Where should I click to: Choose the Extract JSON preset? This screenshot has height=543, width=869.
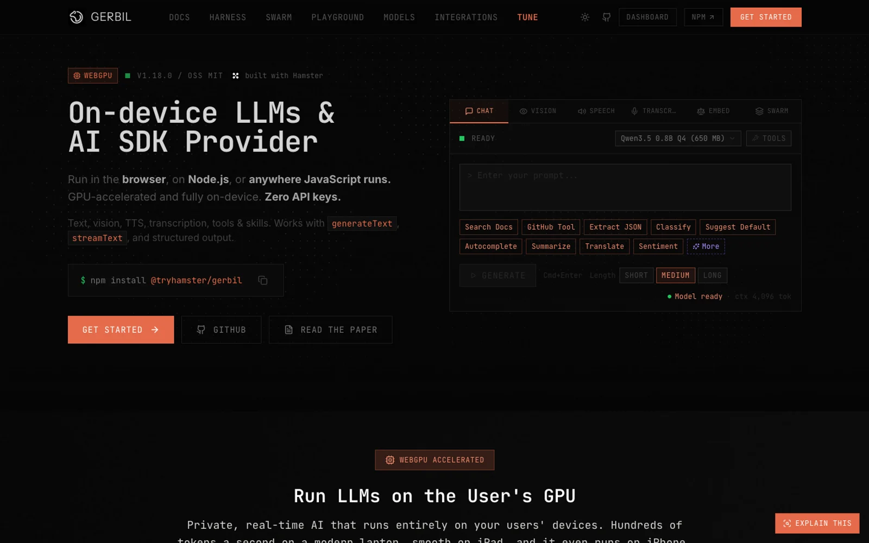point(615,227)
